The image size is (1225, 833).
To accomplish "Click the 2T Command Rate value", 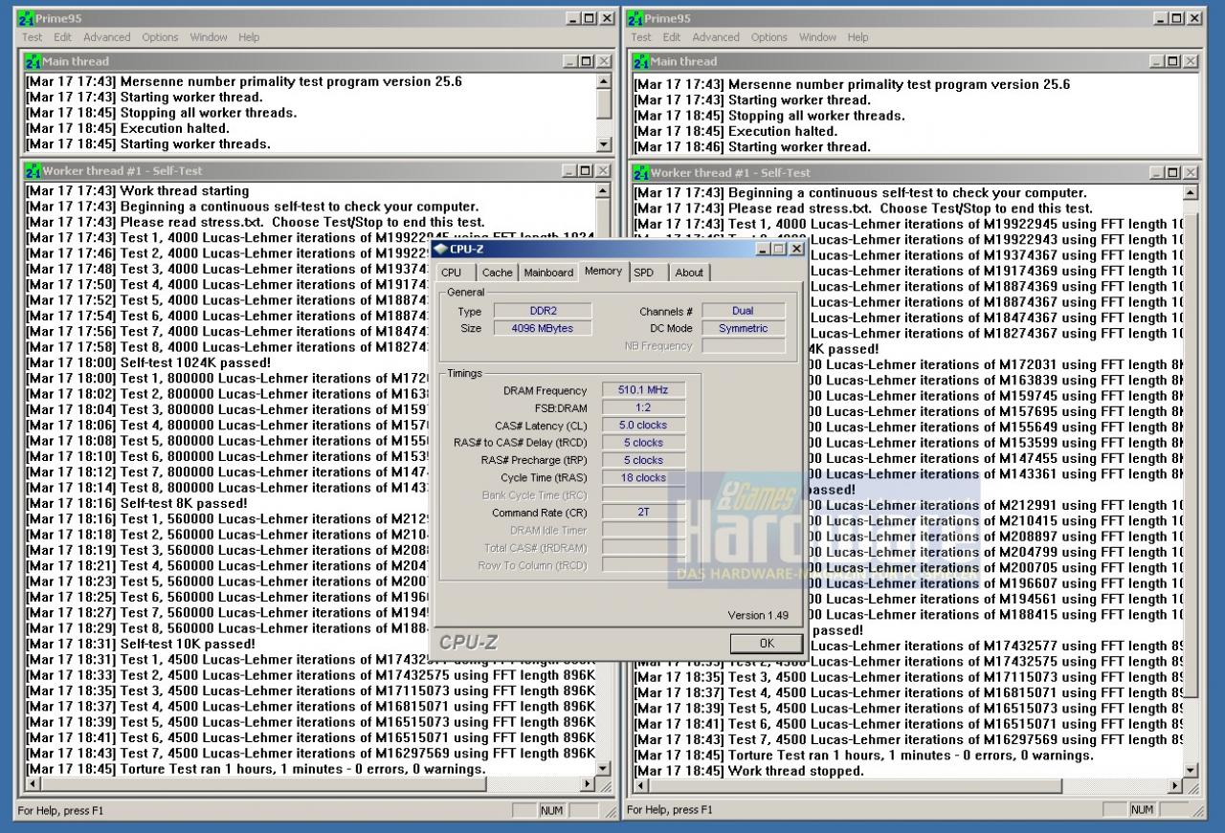I will (643, 512).
